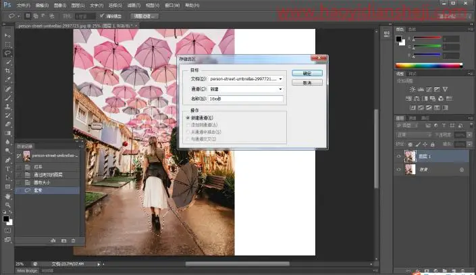Create new document from current state

[x=53, y=241]
